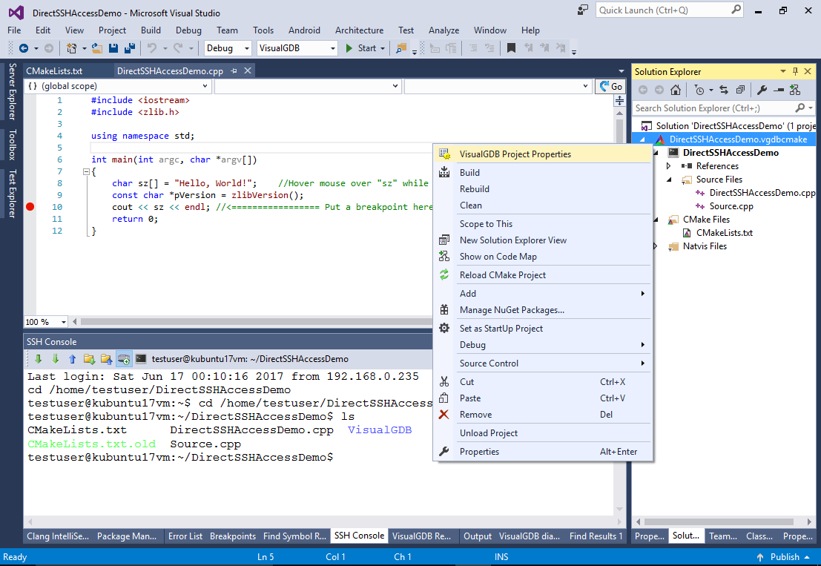This screenshot has width=821, height=566.
Task: Click the Solution Explorer Home icon
Action: pos(676,90)
